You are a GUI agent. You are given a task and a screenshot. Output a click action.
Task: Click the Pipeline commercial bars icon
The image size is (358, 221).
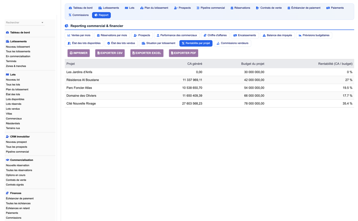[x=198, y=8]
